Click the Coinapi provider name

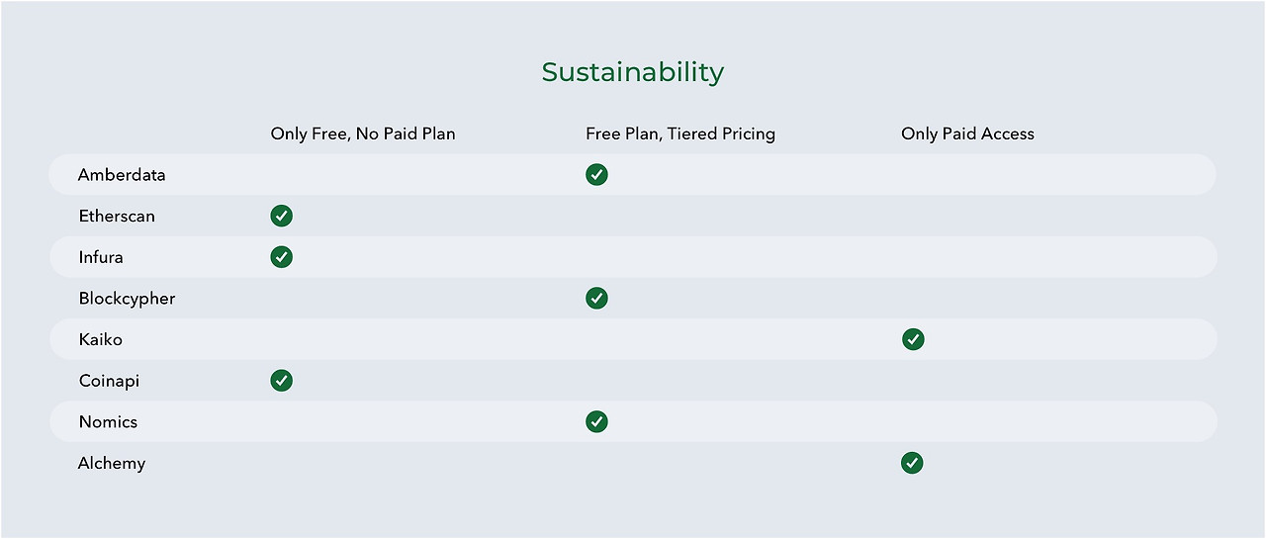(x=109, y=381)
